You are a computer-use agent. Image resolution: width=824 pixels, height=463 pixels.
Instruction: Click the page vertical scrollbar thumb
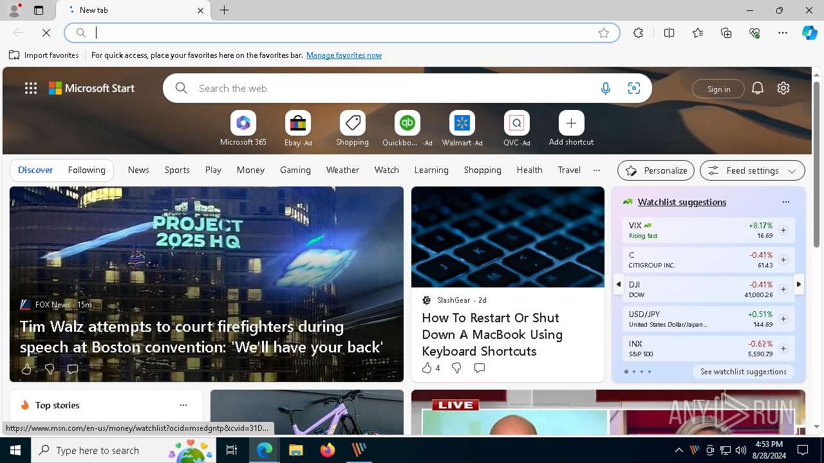coord(816,164)
